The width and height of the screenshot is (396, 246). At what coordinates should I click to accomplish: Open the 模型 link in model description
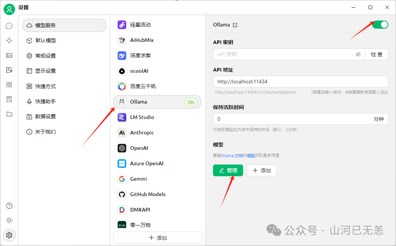251,155
